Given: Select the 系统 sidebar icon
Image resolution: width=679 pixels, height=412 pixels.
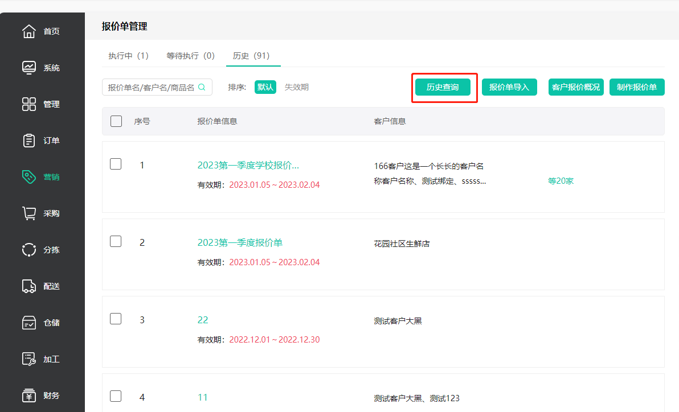Looking at the screenshot, I should pyautogui.click(x=28, y=67).
